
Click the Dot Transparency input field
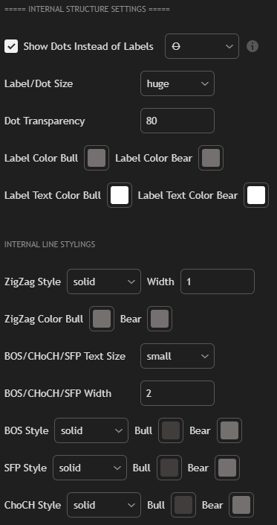click(x=177, y=121)
